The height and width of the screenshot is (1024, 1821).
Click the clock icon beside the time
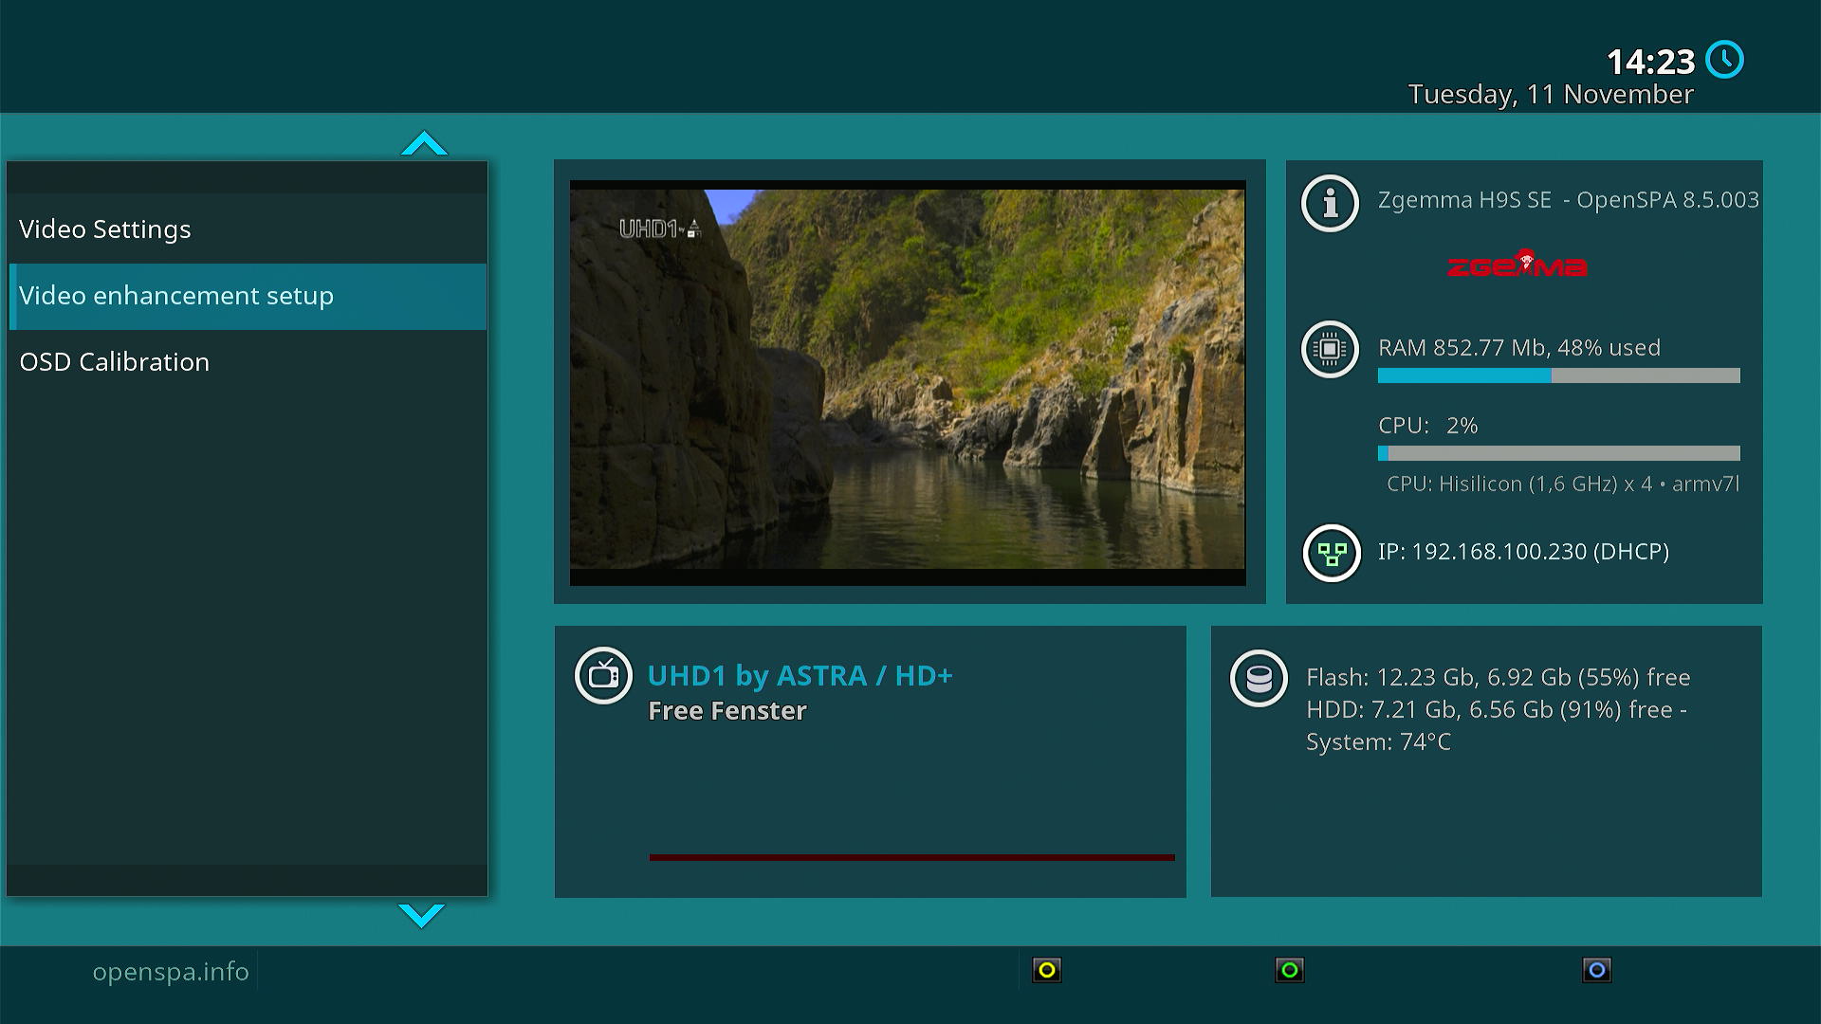click(1723, 60)
